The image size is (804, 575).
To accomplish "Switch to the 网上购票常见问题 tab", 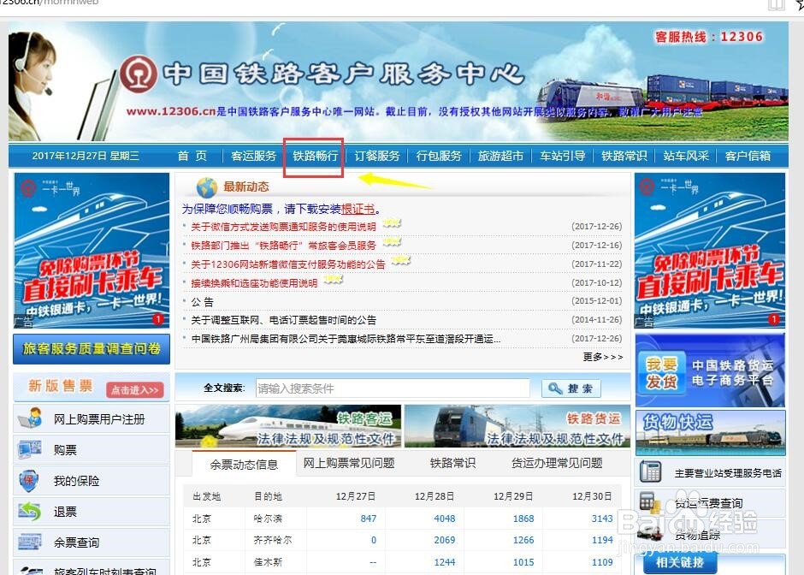I will 349,463.
